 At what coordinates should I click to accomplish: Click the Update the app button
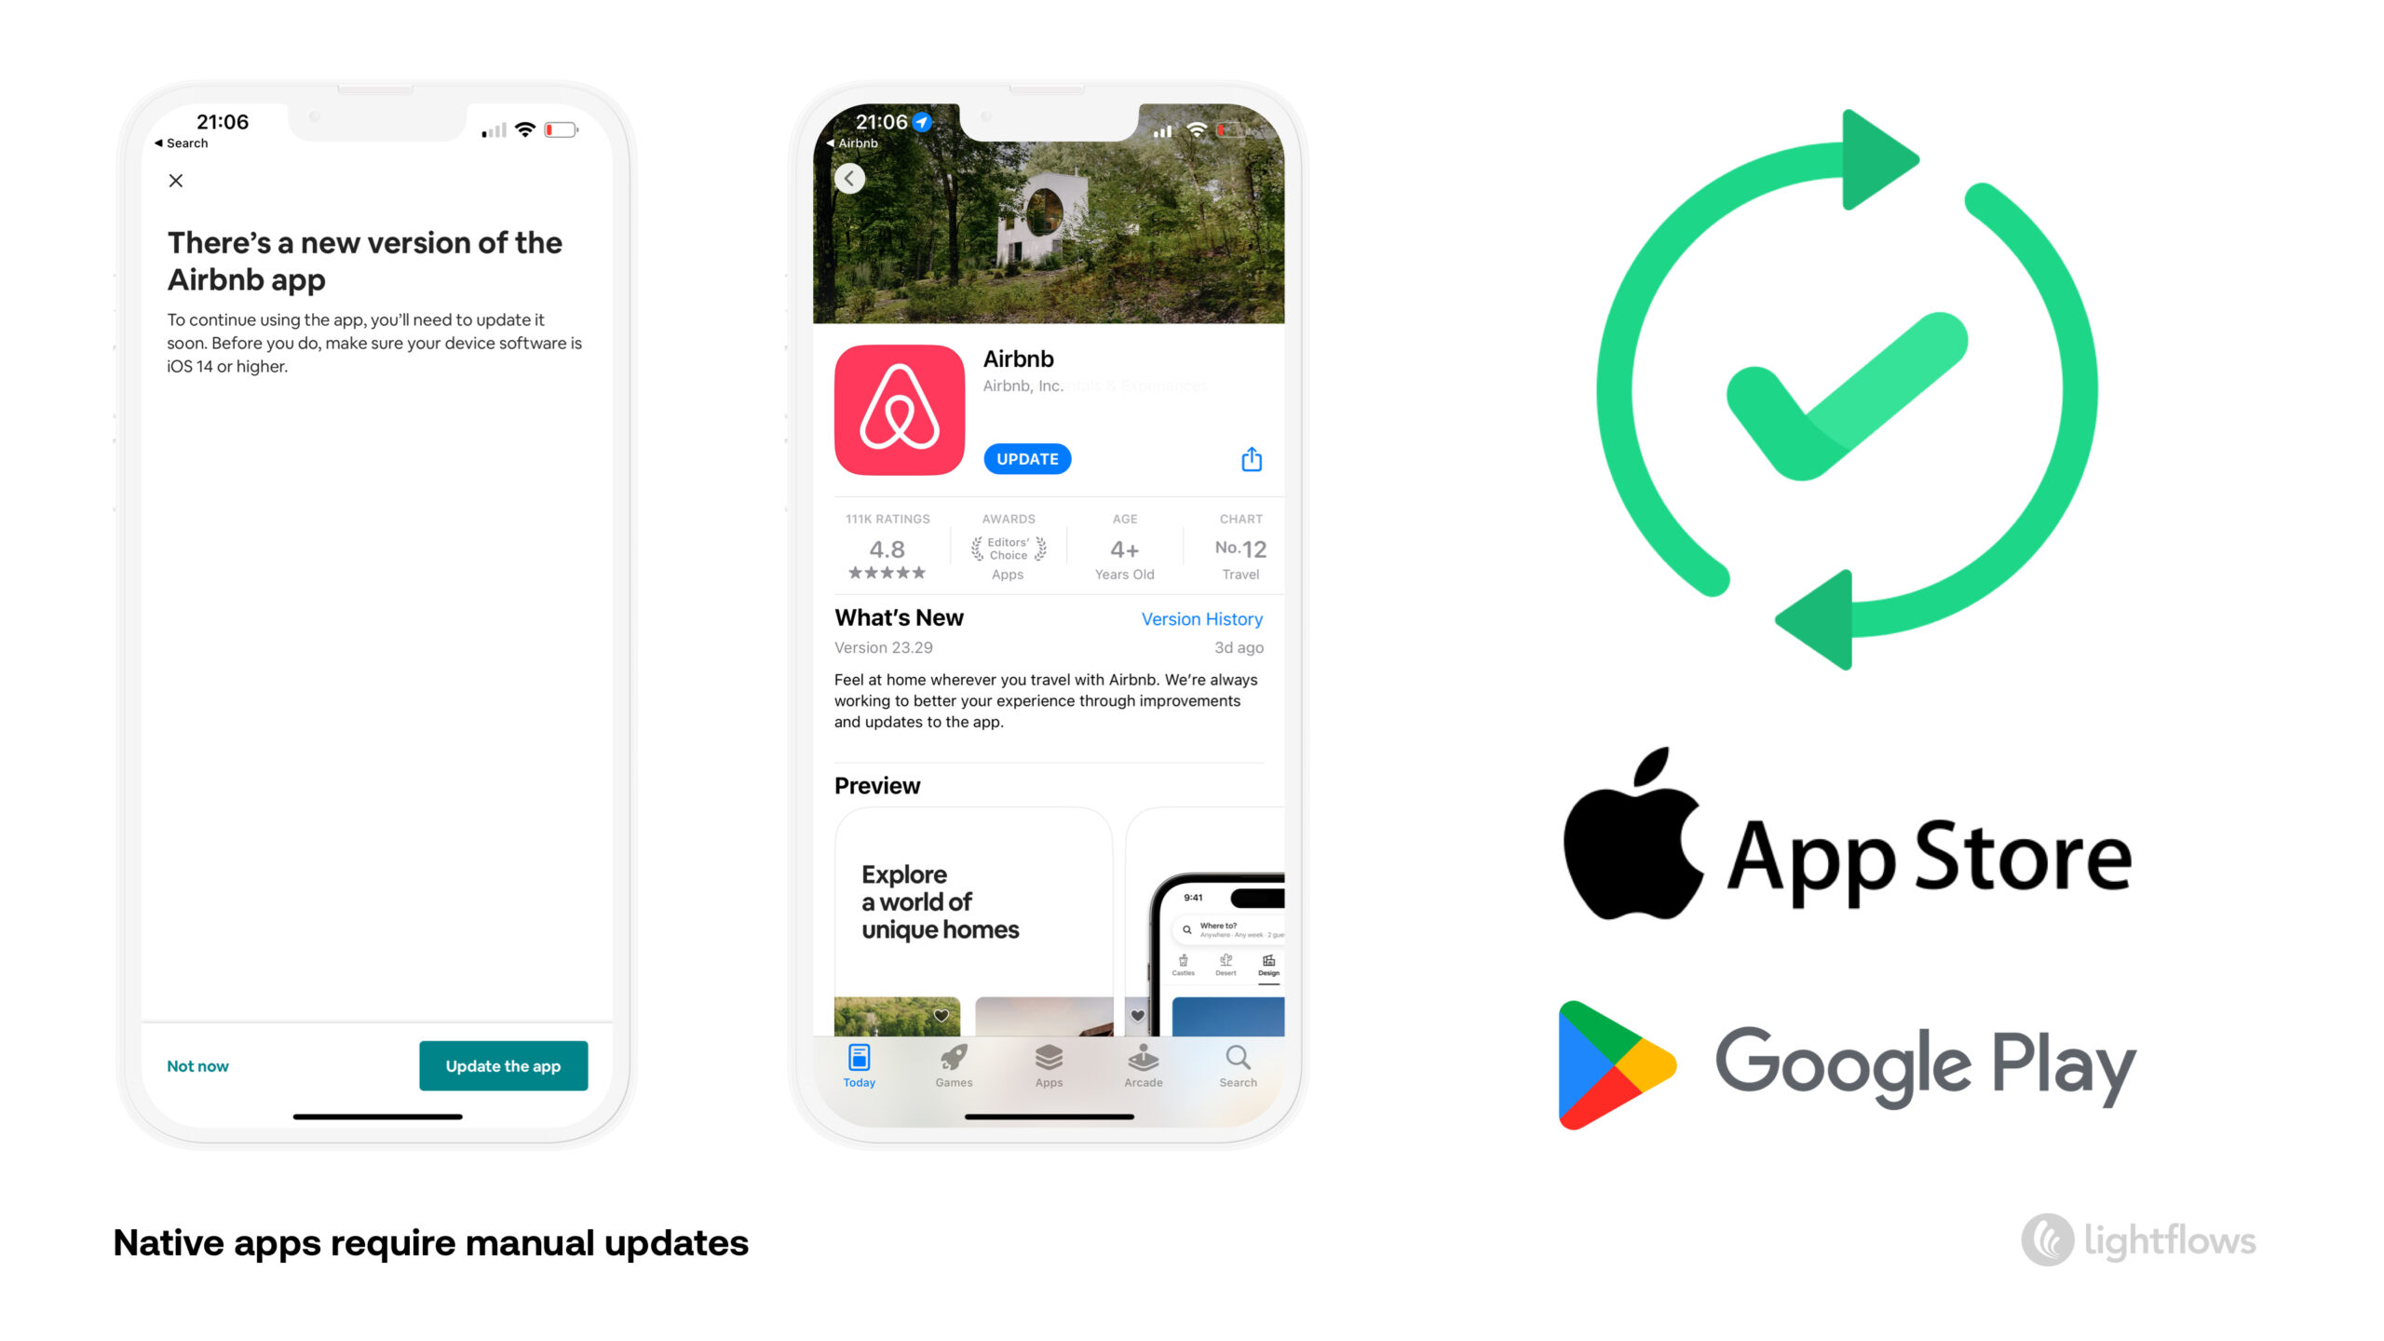[x=505, y=1066]
